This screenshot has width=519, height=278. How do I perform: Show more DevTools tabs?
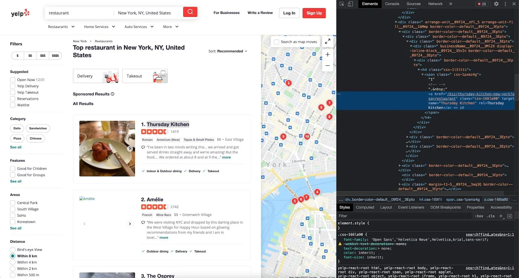coord(451,4)
